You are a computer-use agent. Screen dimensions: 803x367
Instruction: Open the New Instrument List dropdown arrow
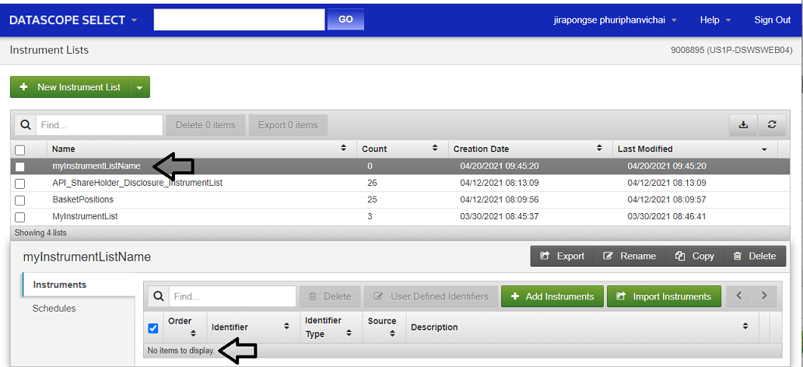click(139, 87)
